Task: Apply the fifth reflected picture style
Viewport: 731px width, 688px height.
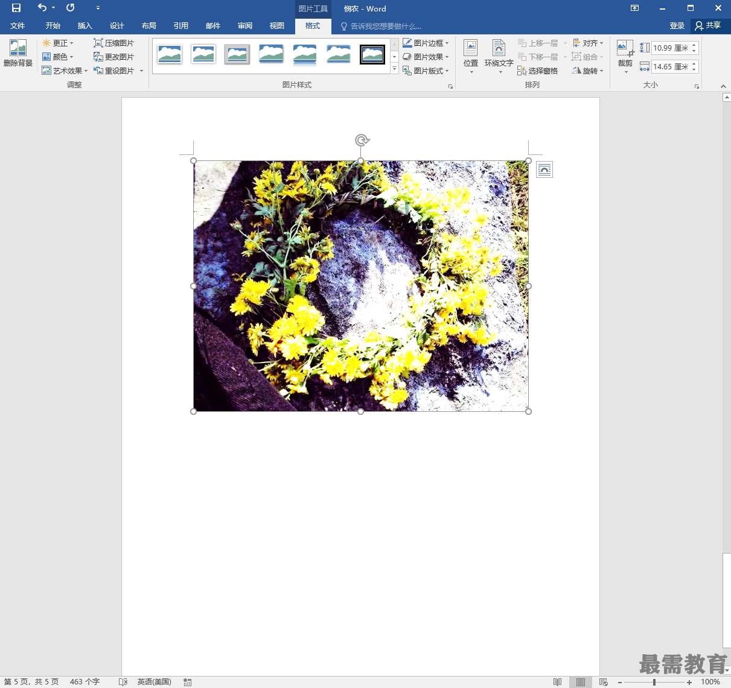Action: point(305,54)
